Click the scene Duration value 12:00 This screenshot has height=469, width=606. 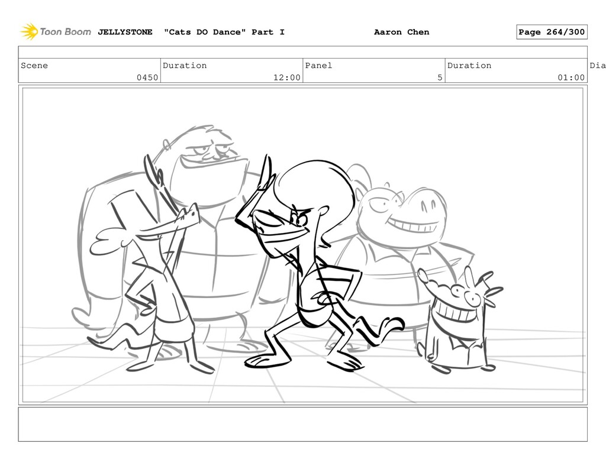coord(287,77)
